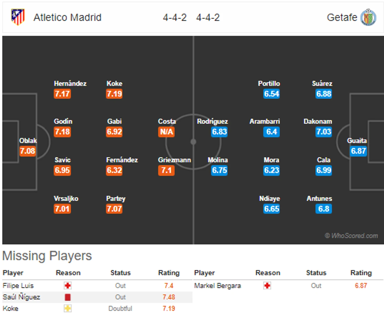The image size is (384, 315).
Task: Click Costa's N/A rating badge
Action: (166, 132)
